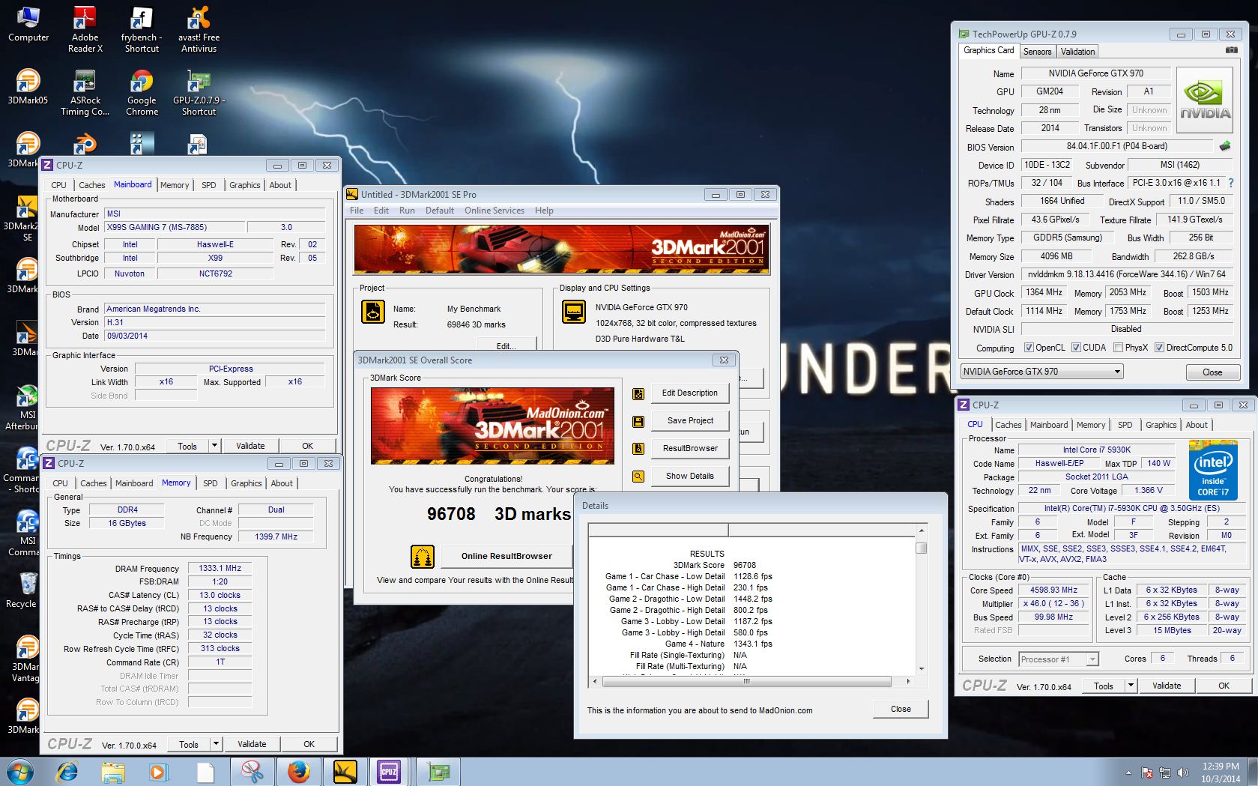This screenshot has height=786, width=1258.
Task: Open GPU-Z.0.7.9 shortcut on desktop
Action: coord(199,92)
